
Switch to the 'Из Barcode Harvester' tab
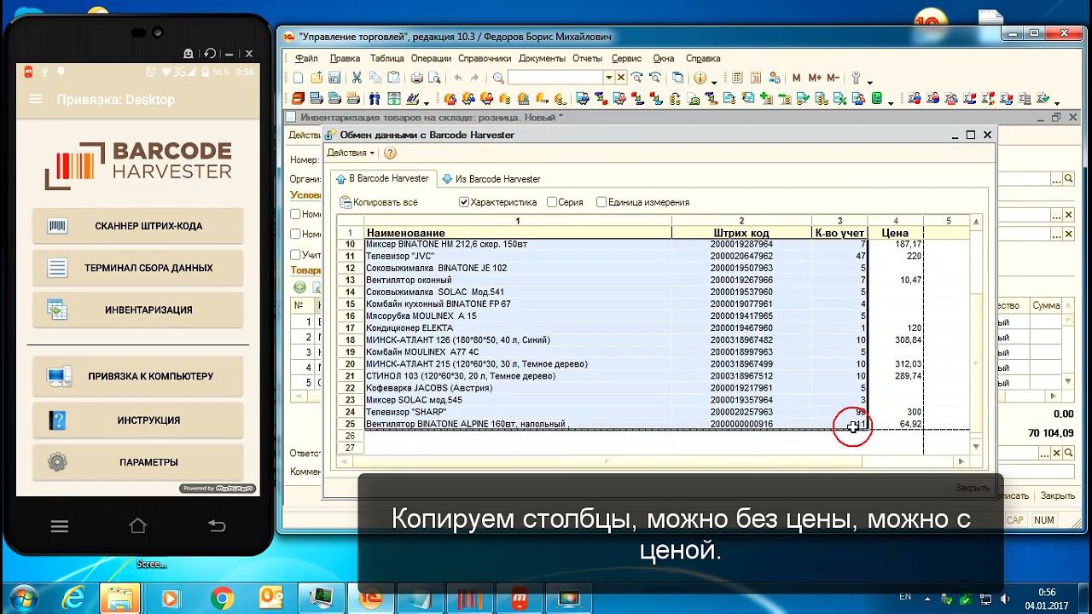click(491, 179)
